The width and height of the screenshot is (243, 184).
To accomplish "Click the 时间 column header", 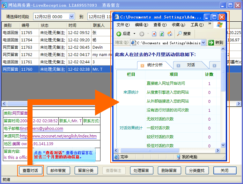I will pos(72,25).
